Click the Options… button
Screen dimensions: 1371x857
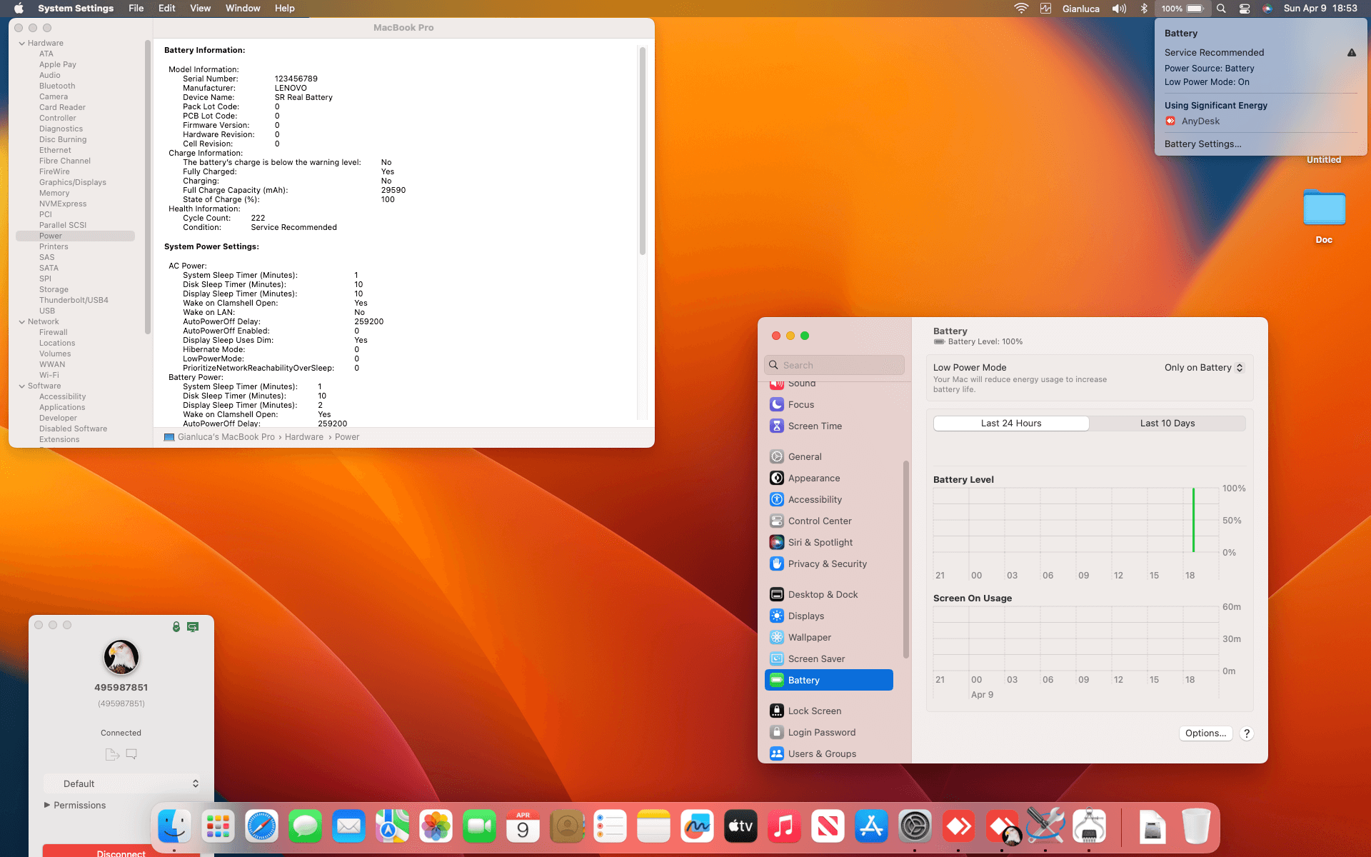[x=1205, y=733]
